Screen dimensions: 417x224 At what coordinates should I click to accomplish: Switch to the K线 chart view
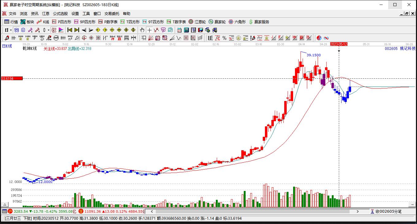[x=43, y=22]
